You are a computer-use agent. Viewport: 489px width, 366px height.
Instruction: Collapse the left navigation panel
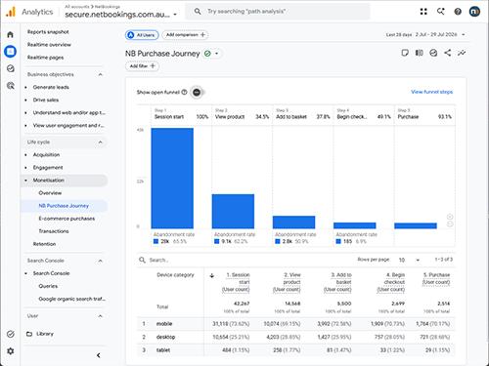point(99,355)
